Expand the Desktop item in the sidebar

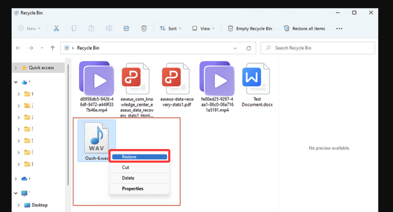18,205
